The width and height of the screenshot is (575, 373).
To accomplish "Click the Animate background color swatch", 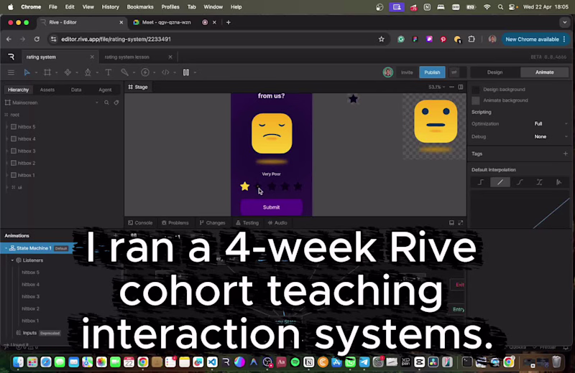I will point(476,100).
